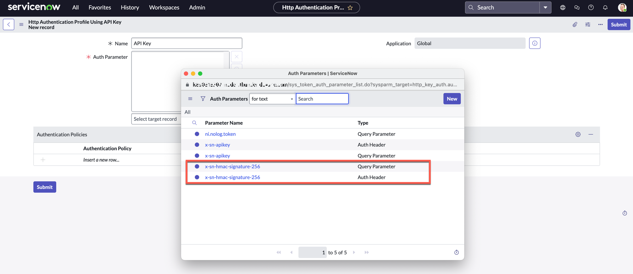Open the chat conversations icon in header
The height and width of the screenshot is (274, 633).
pyautogui.click(x=577, y=7)
